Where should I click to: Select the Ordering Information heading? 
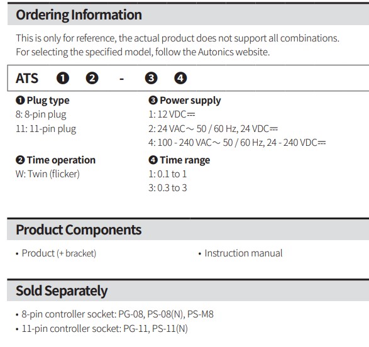click(79, 15)
